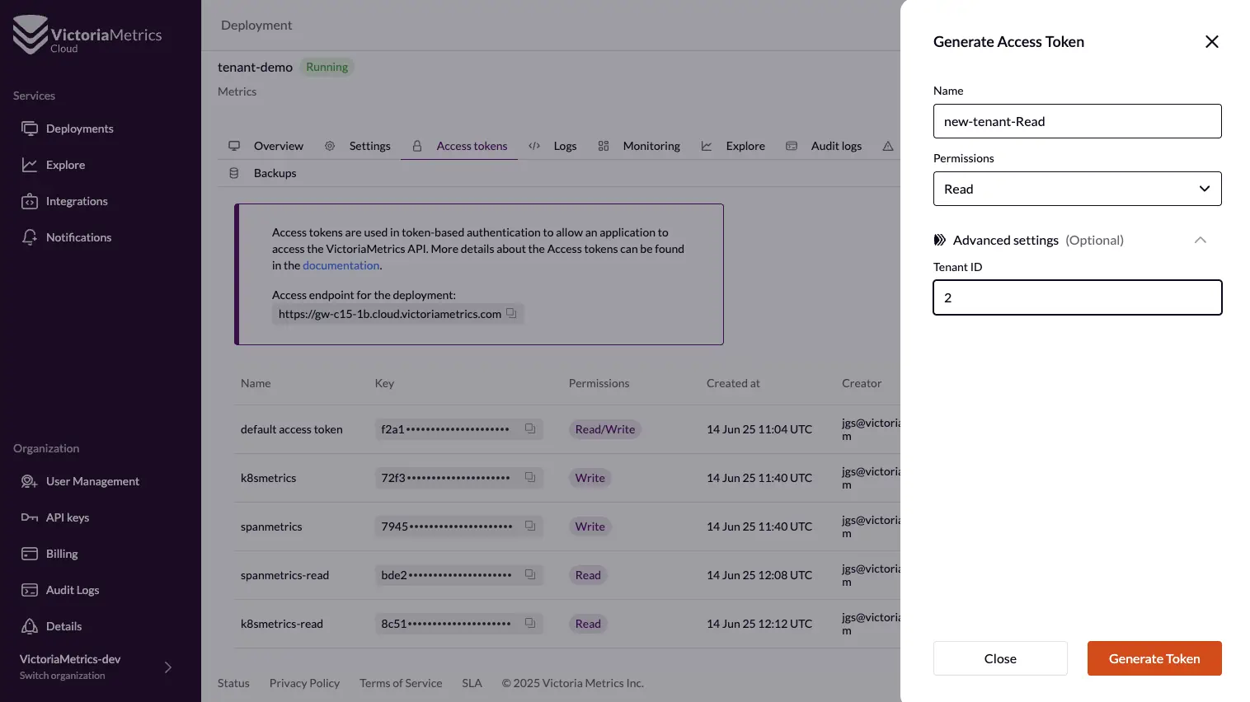Click the VictoriaMetrics-dev organization name
The image size is (1250, 702).
point(70,659)
